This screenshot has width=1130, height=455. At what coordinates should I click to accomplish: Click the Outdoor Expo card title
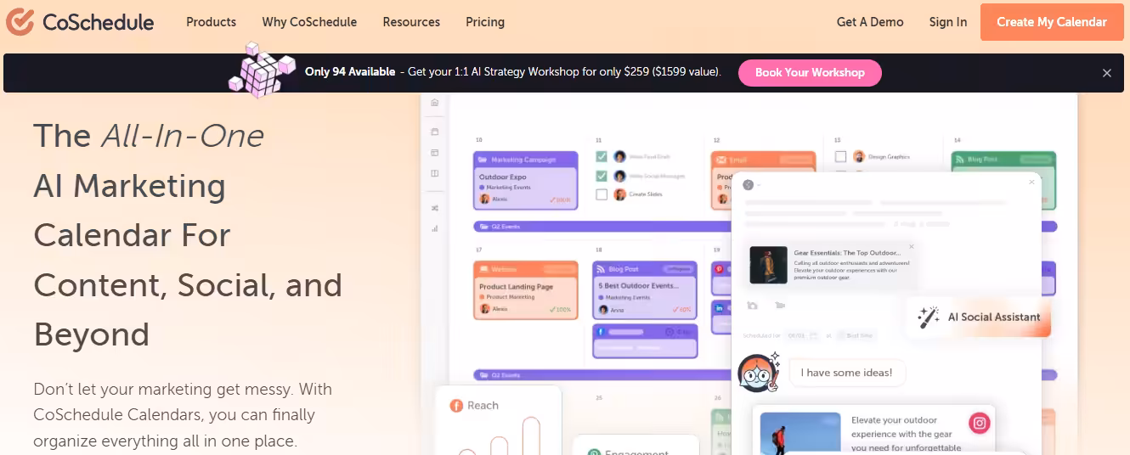503,177
